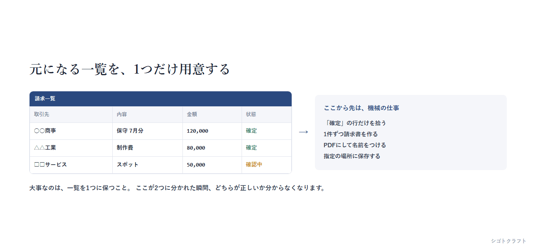
Task: Click the □□サービス cell
Action: 71,165
